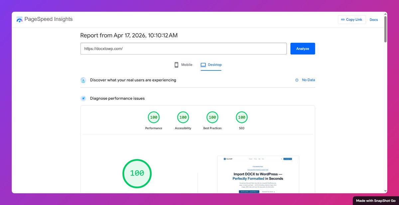Open the PageSpeed Insights title link
This screenshot has height=205, width=399.
click(49, 19)
